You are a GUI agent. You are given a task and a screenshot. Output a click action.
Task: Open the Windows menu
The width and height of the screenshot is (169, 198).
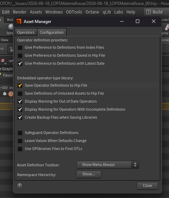tap(54, 12)
